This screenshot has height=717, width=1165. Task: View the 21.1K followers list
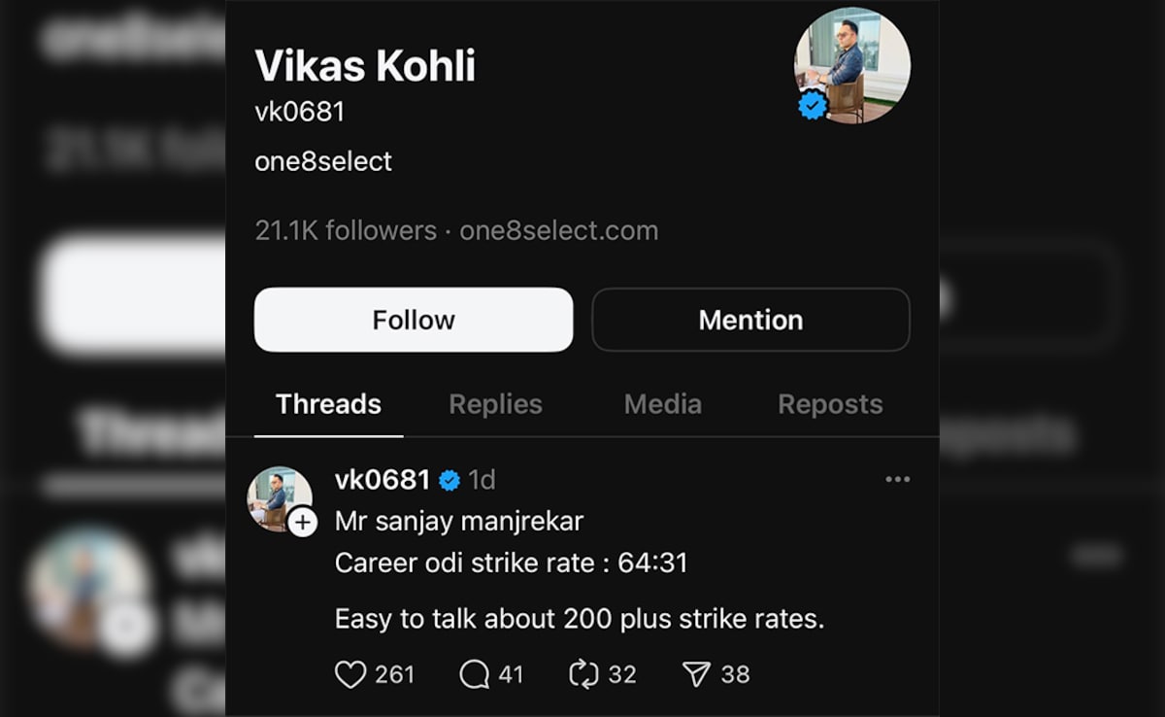coord(346,231)
